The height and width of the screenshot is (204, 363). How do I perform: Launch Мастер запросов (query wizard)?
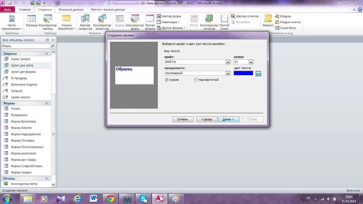[x=85, y=23]
